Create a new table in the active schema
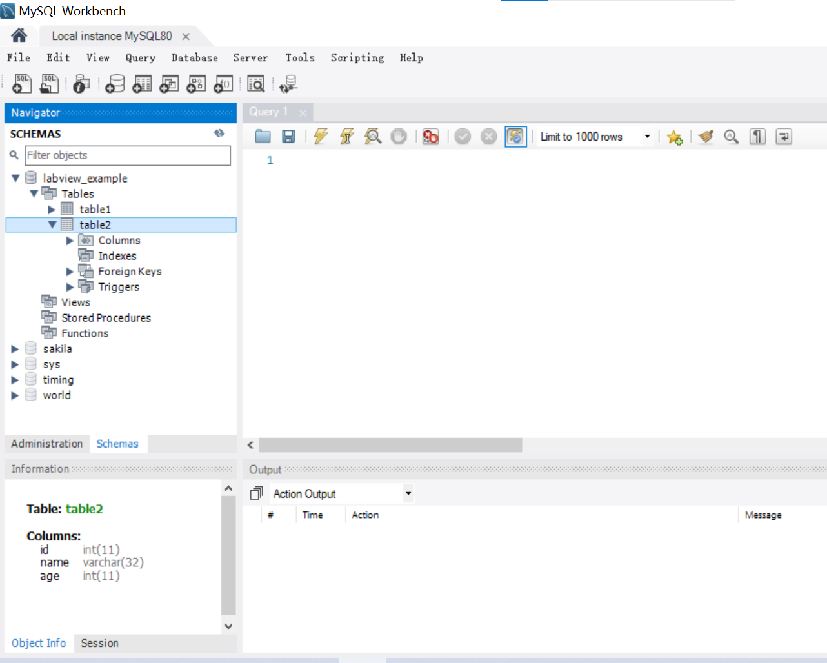 pyautogui.click(x=141, y=83)
